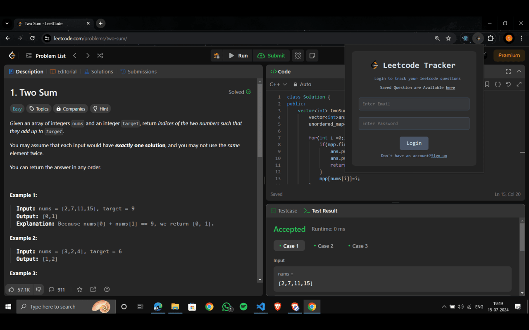
Task: Click the React Developer Tools extension icon
Action: click(x=466, y=38)
